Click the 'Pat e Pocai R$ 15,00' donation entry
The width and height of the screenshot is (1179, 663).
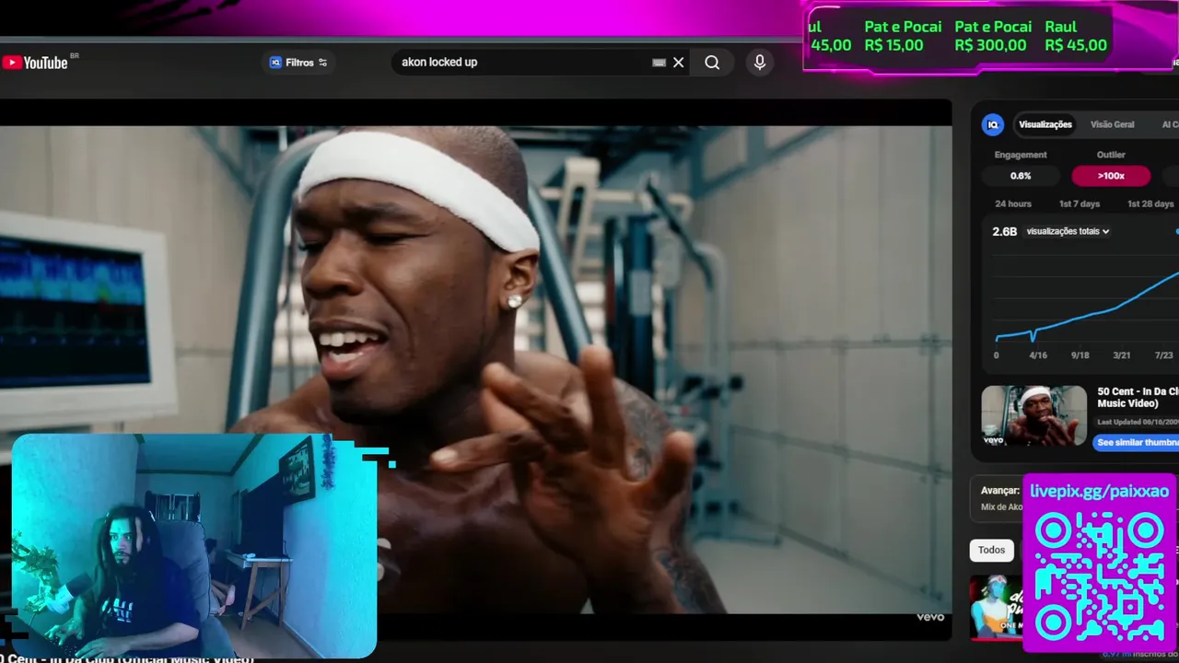pyautogui.click(x=903, y=36)
